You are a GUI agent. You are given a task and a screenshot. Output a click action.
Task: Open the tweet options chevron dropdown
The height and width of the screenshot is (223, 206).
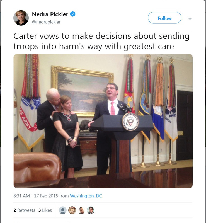coord(190,18)
